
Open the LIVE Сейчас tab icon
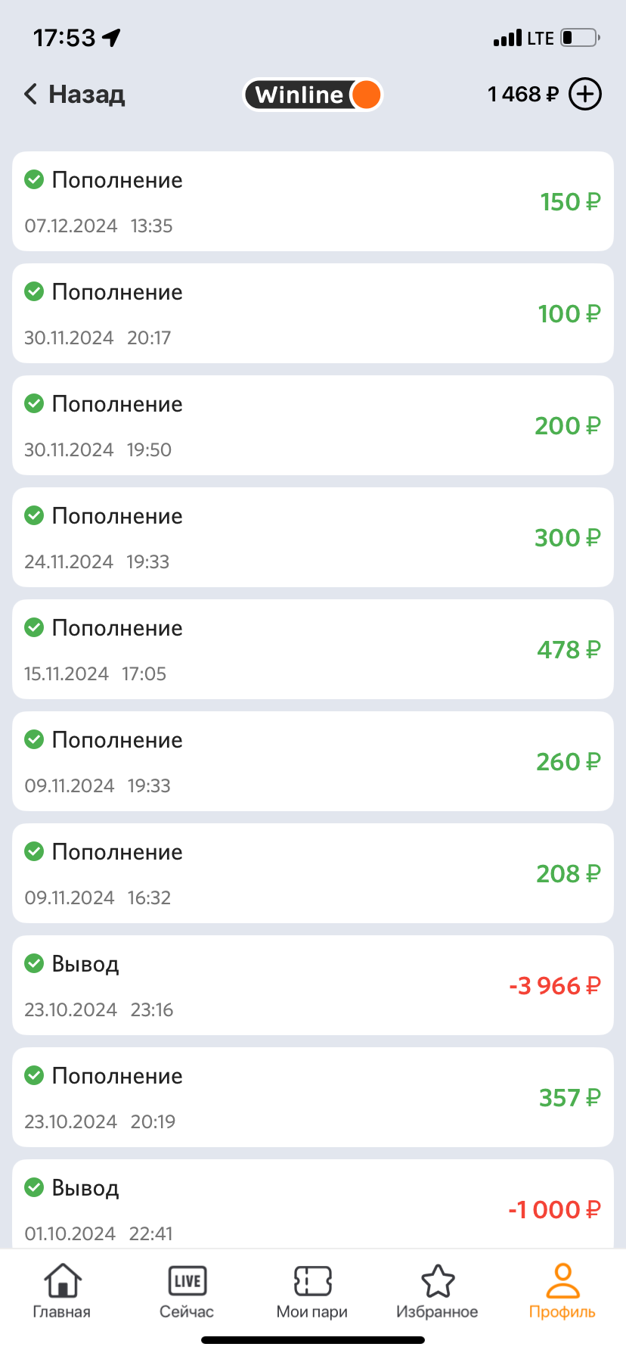pos(187,1281)
